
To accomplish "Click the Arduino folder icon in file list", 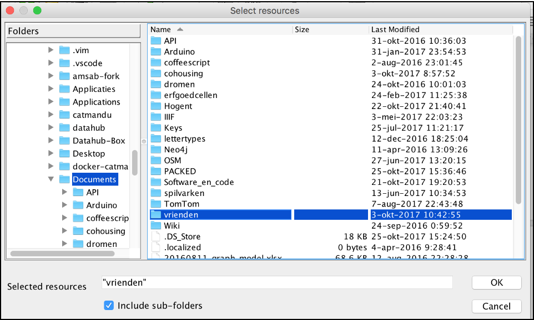I will 155,51.
